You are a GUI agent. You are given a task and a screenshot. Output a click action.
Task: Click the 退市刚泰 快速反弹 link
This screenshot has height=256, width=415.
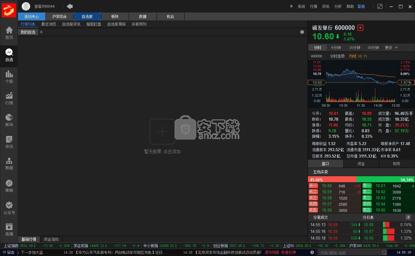click(x=280, y=252)
